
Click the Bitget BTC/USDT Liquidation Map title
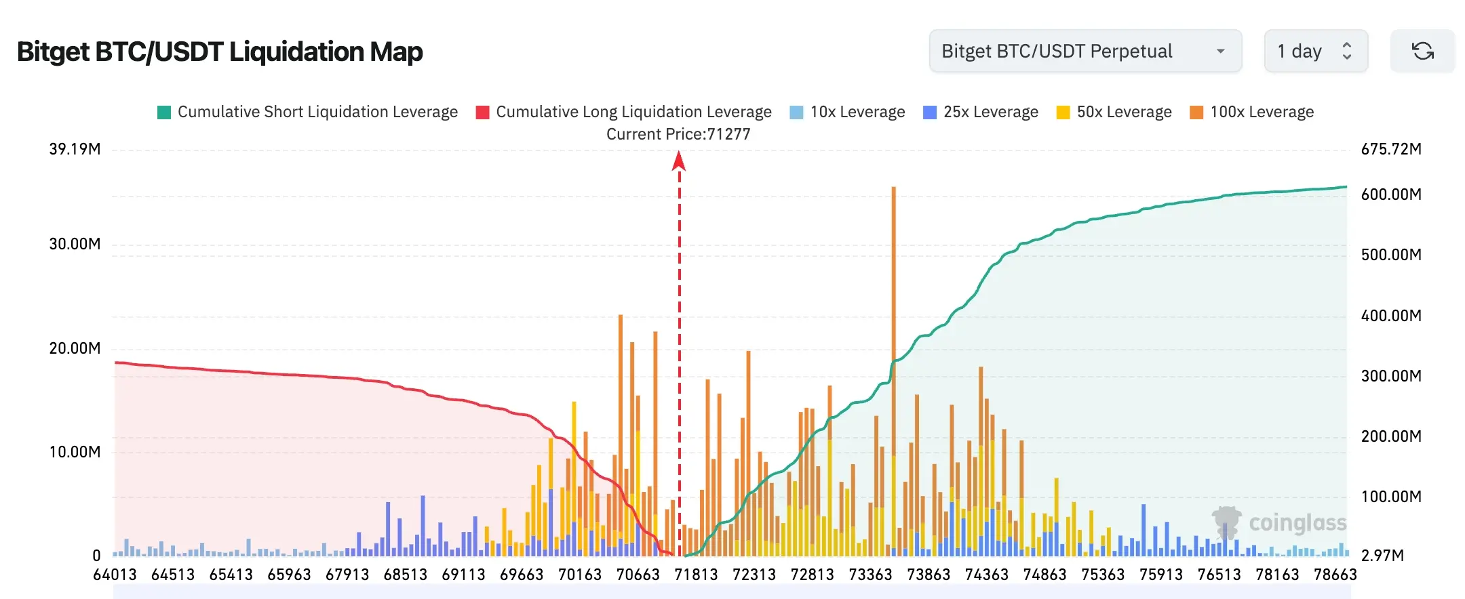coord(220,51)
